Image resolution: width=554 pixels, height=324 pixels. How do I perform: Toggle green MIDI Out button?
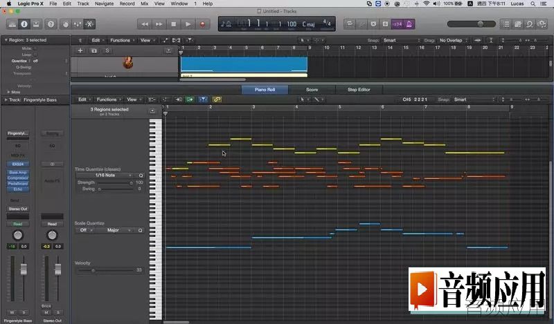[190, 99]
